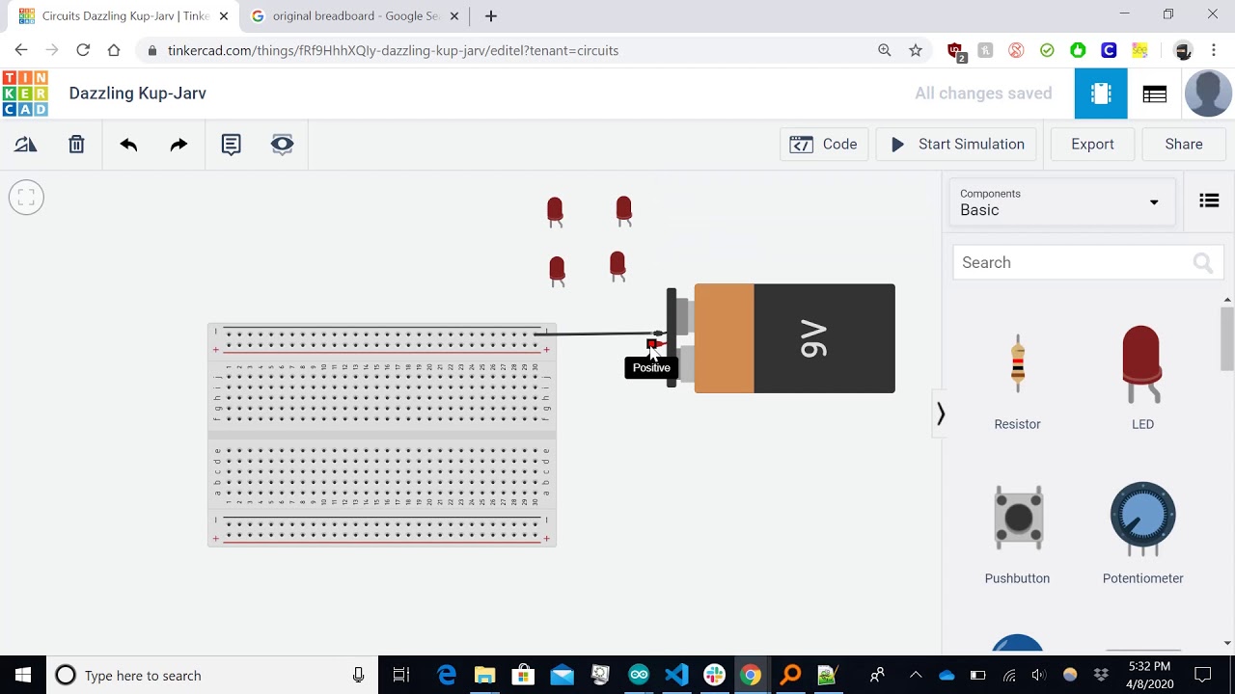Select the bottom-right red LED

[x=617, y=266]
